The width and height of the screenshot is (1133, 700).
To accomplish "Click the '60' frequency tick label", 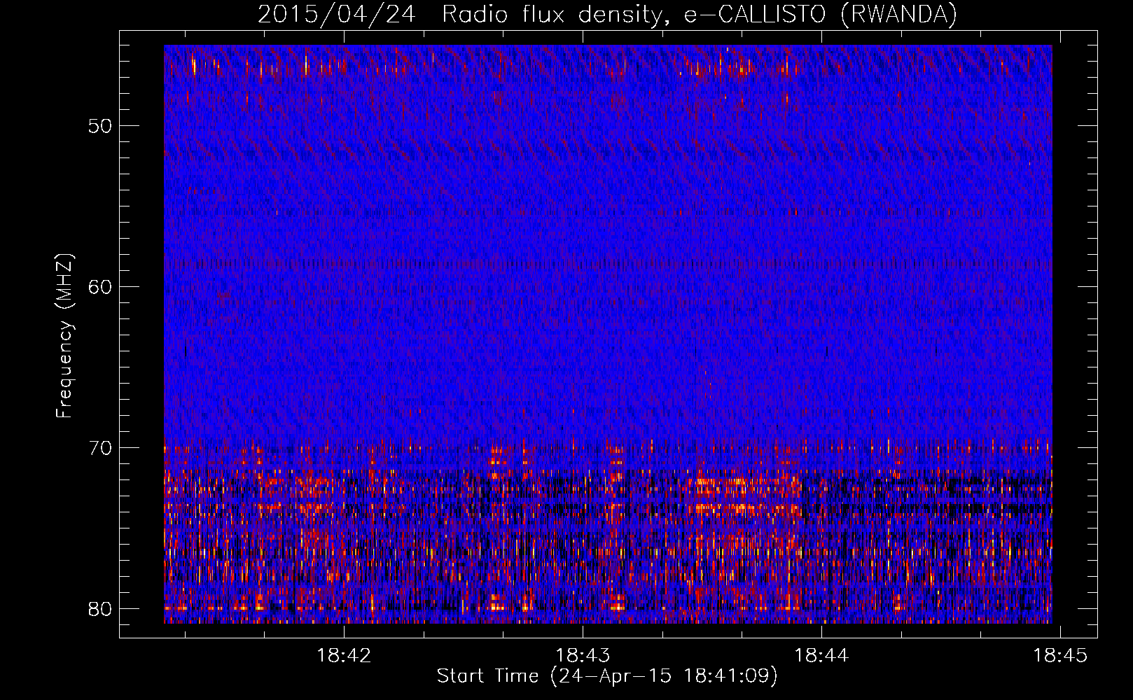I will point(100,287).
